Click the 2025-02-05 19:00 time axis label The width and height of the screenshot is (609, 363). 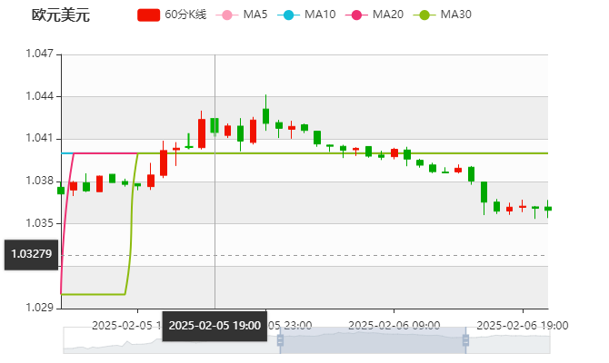point(215,326)
